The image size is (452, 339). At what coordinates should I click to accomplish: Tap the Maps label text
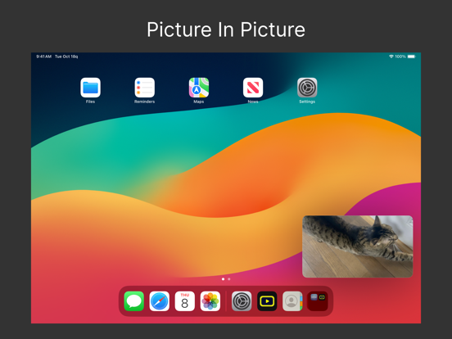199,102
